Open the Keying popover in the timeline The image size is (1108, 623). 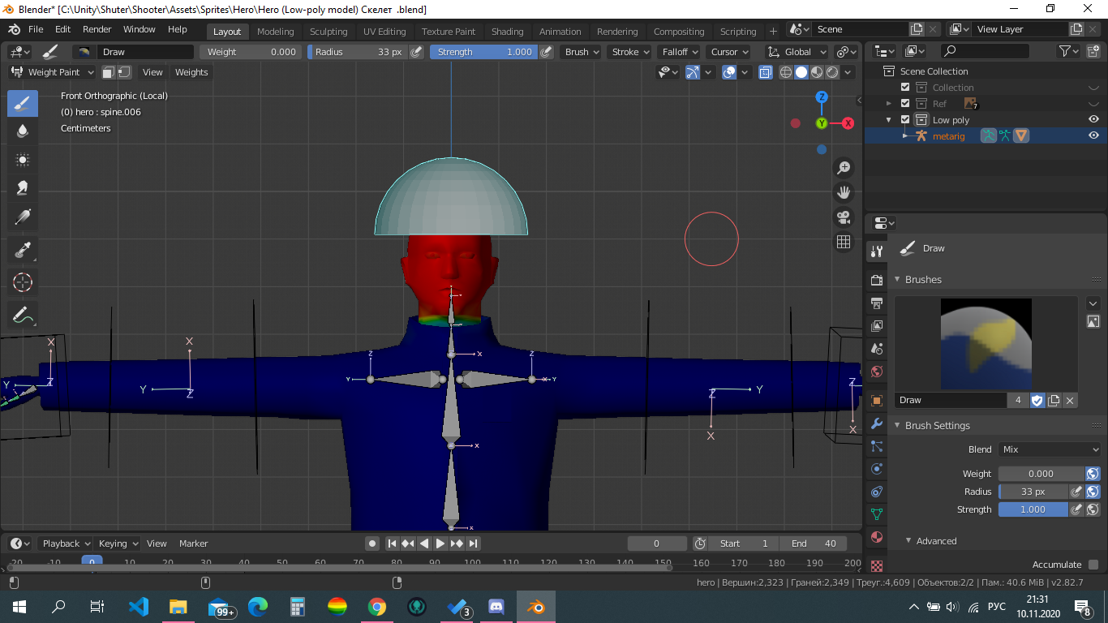tap(118, 544)
